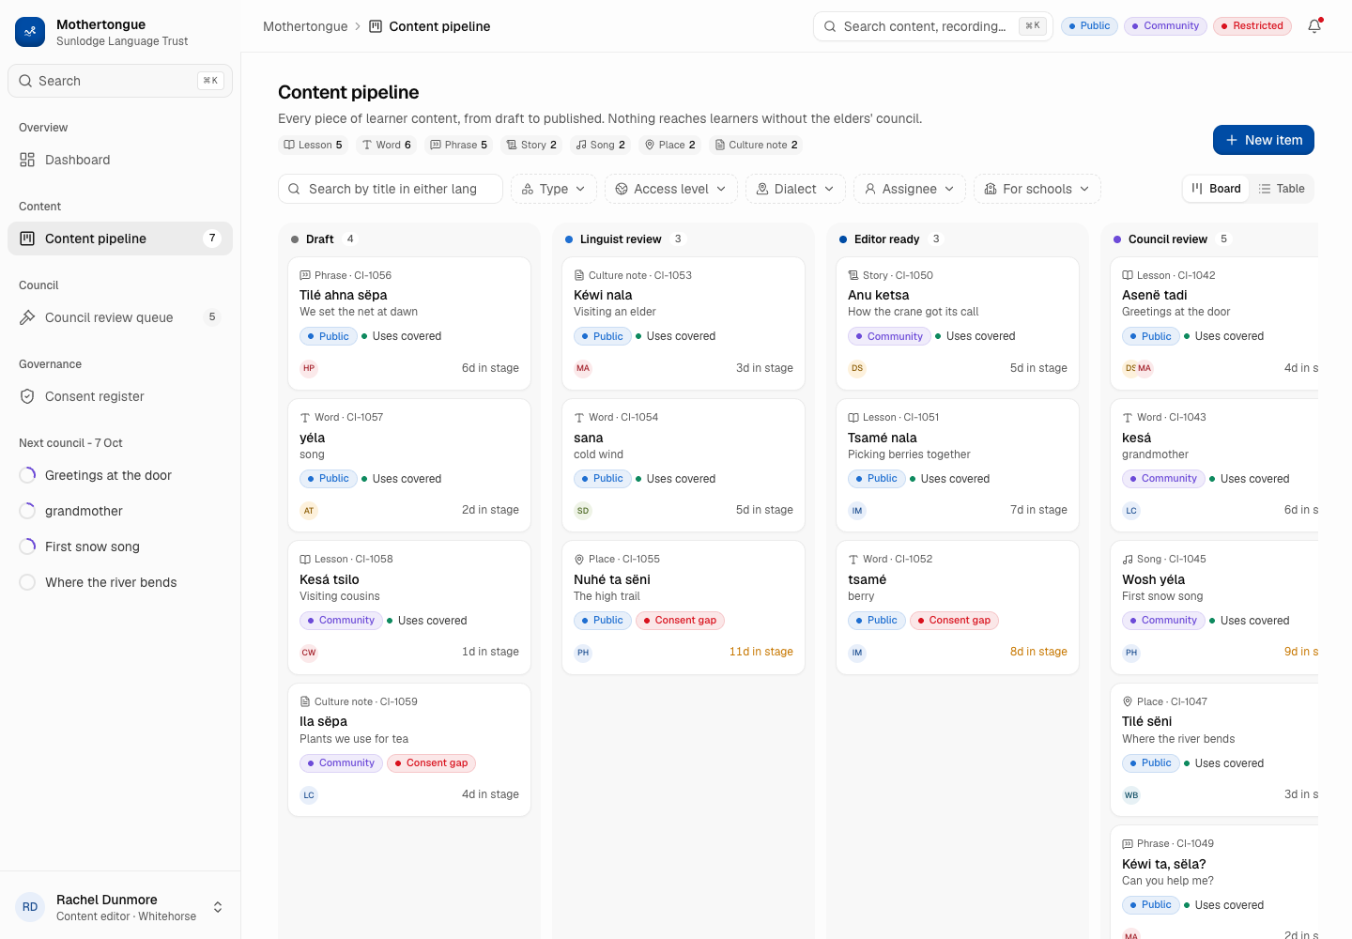Screen dimensions: 1352x939
Task: Click CW avatar on Kesá tsilo card
Action: tap(309, 653)
